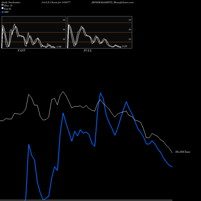Click the 20 axis label in FAST chart
Viewport: 201px width, 201px height.
64,39
